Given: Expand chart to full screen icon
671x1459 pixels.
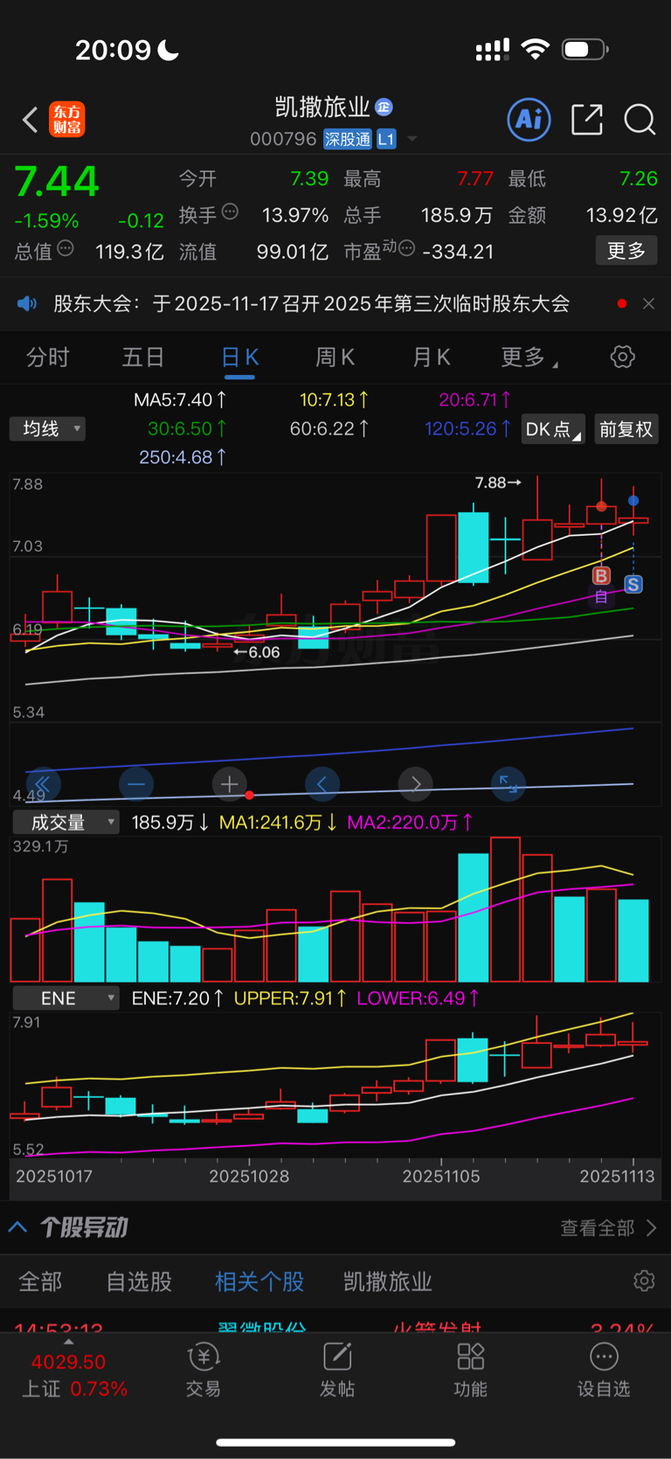Looking at the screenshot, I should pos(508,784).
